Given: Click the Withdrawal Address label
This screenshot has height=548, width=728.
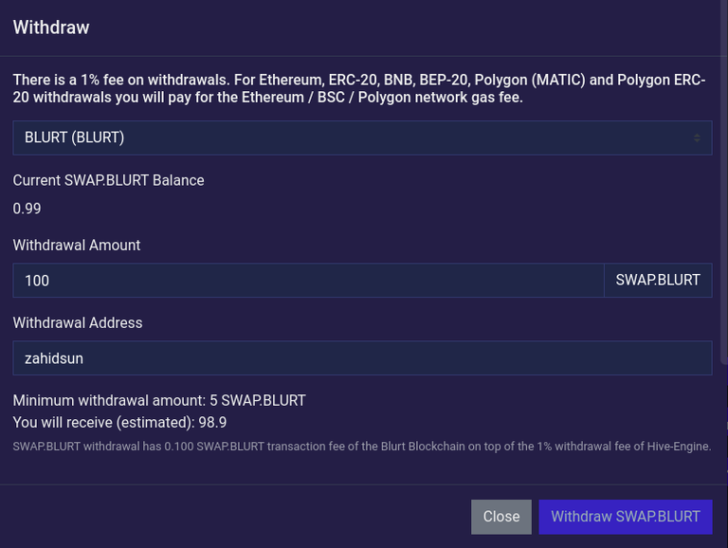Looking at the screenshot, I should (x=78, y=322).
